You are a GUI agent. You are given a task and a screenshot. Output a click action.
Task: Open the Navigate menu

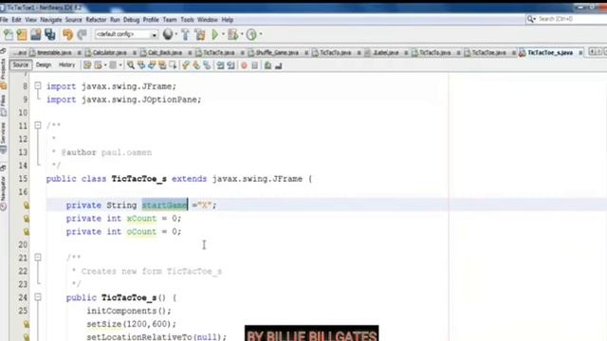point(50,20)
